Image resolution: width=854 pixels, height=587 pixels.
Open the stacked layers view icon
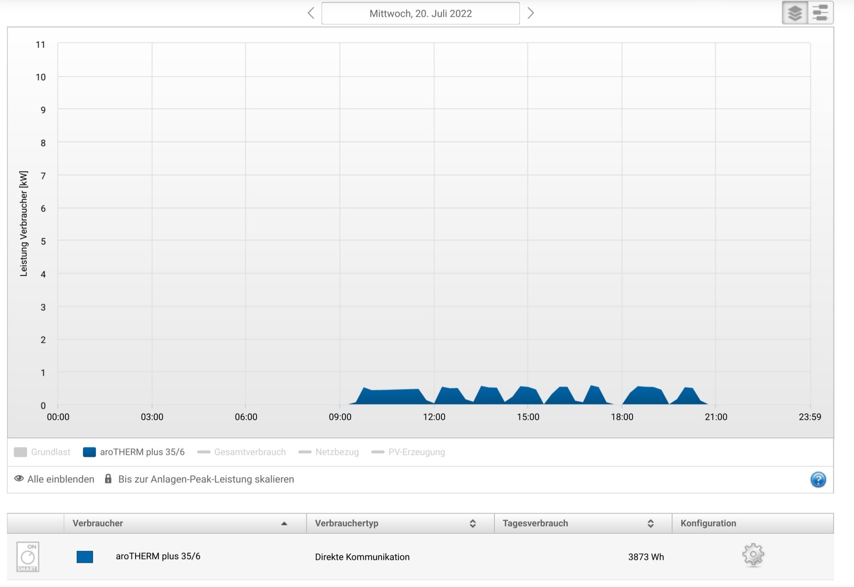(x=795, y=13)
